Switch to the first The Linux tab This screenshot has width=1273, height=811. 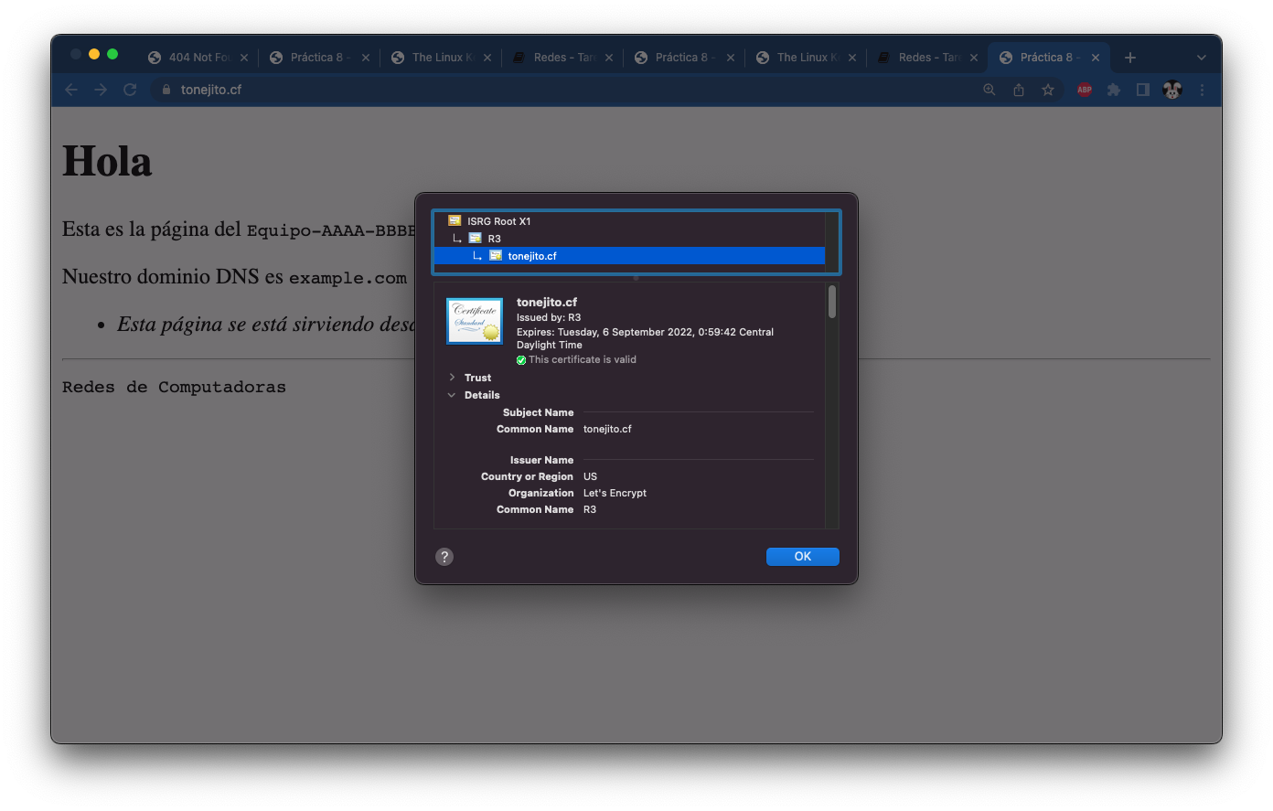(441, 58)
